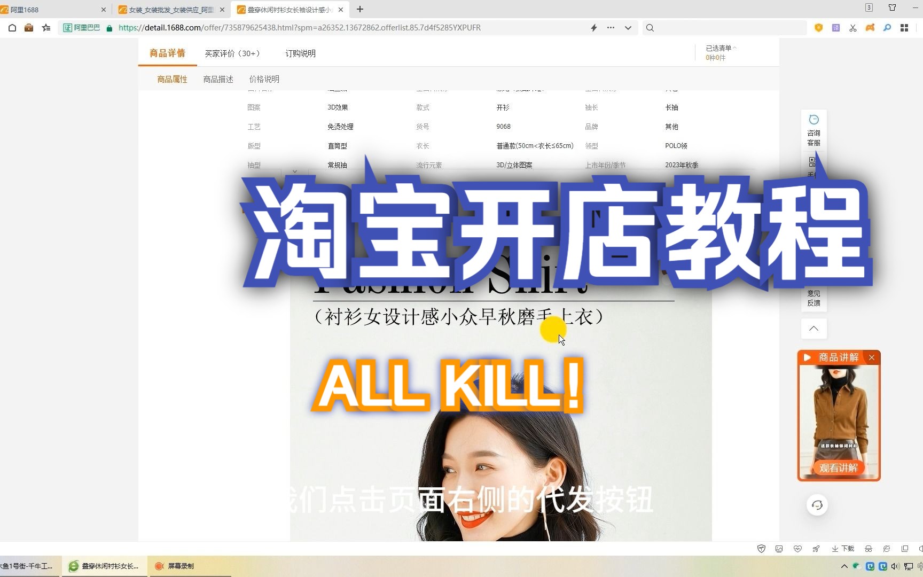The height and width of the screenshot is (577, 923).
Task: Click the green padlock security icon
Action: 109,28
